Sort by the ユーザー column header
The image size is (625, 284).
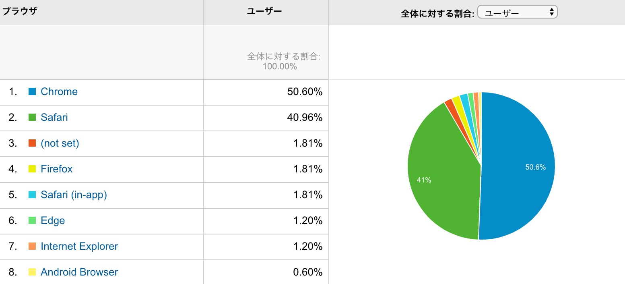tap(264, 11)
